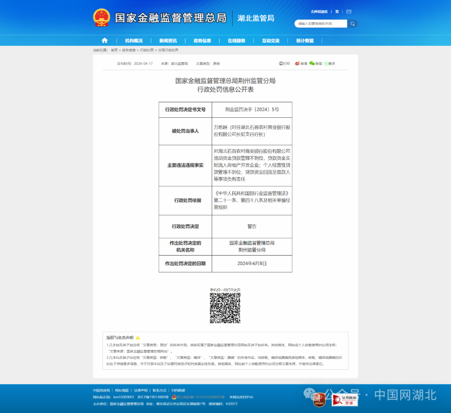Click the police shield icon for 京公网安备
The width and height of the screenshot is (451, 413).
click(174, 397)
